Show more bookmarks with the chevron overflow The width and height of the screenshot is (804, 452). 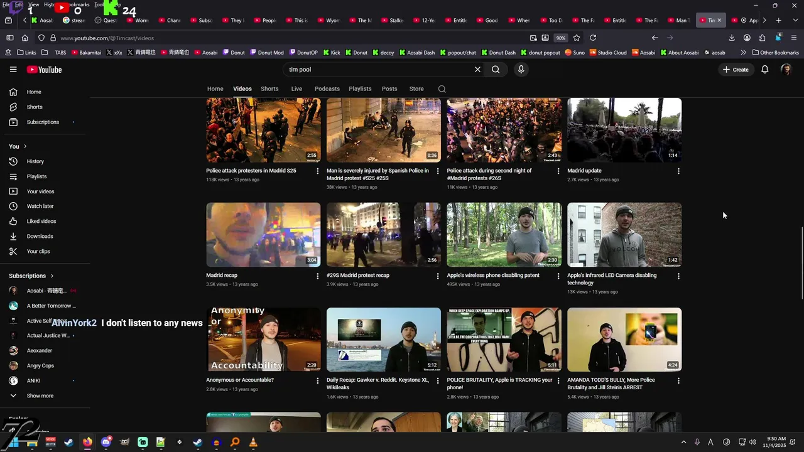pos(744,53)
